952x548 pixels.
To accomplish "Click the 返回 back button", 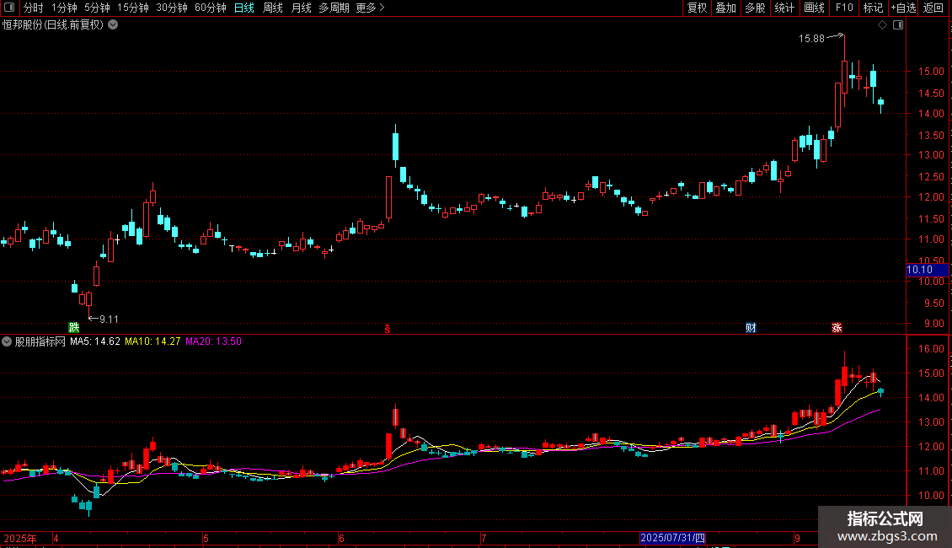I will tap(933, 8).
